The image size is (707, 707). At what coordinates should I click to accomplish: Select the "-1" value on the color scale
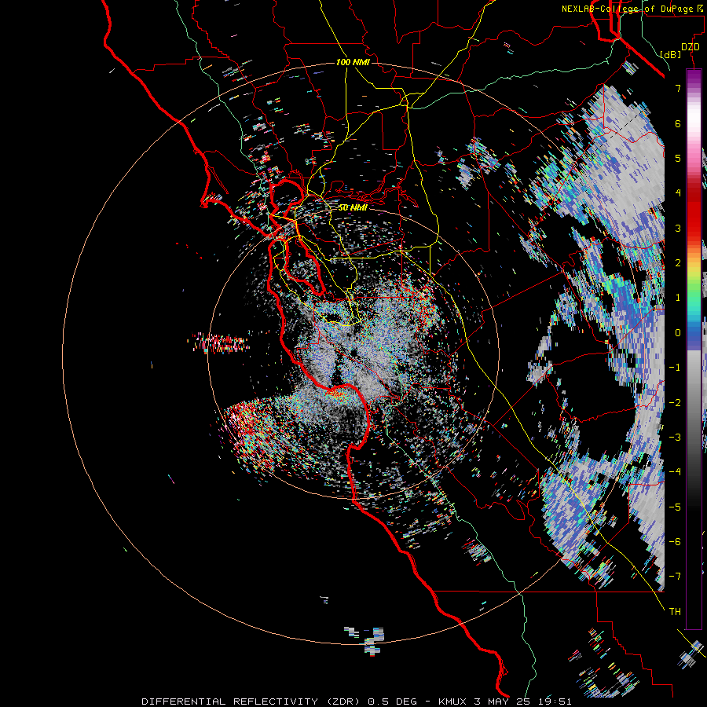pos(675,368)
